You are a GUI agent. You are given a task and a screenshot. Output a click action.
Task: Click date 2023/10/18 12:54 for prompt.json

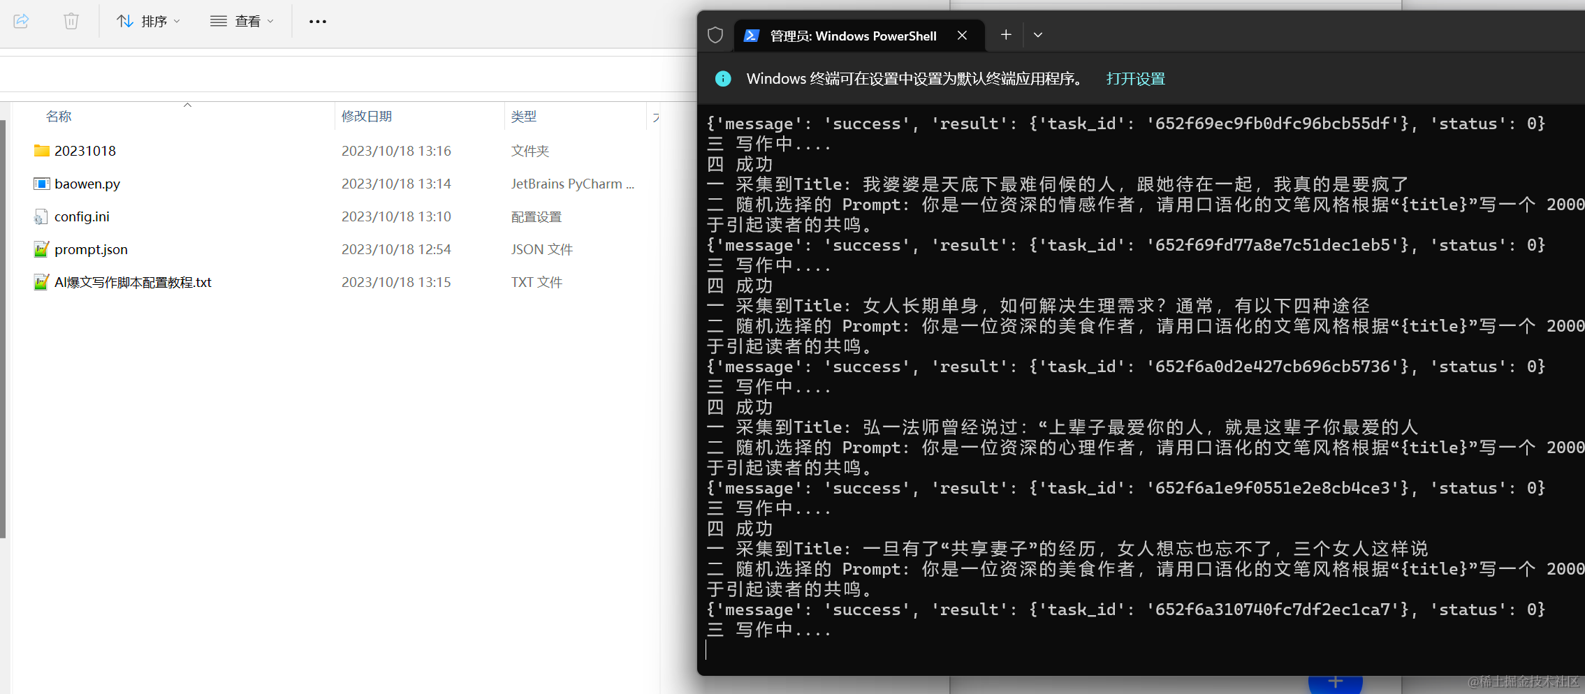396,249
